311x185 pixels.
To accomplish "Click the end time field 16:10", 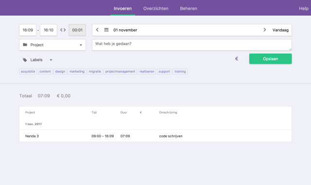I will pos(49,30).
